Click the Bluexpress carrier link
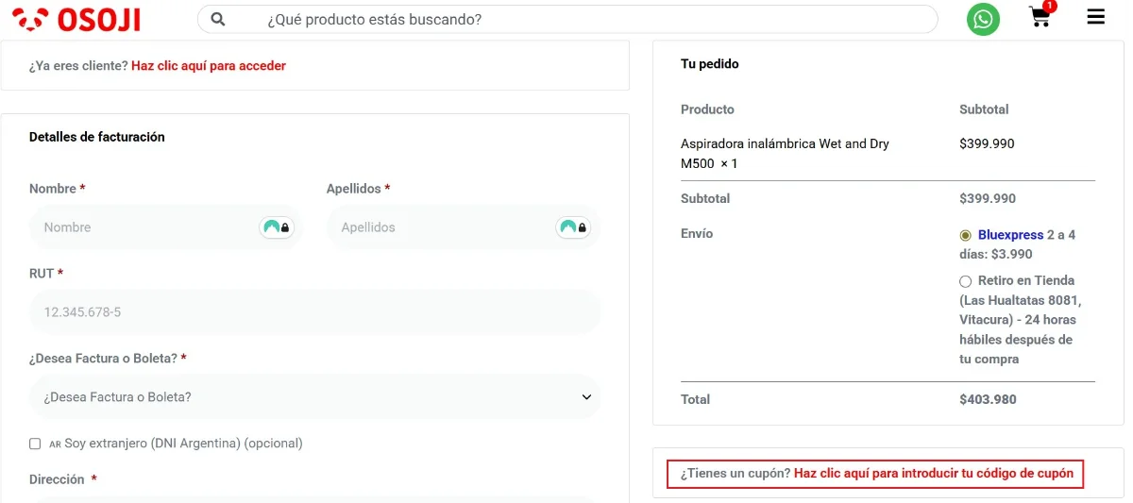Image resolution: width=1133 pixels, height=503 pixels. (x=1010, y=235)
